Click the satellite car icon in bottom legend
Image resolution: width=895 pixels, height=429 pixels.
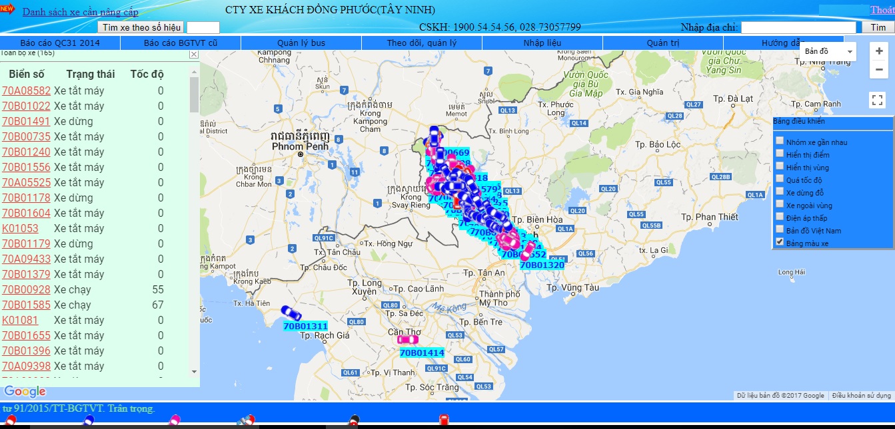(247, 421)
